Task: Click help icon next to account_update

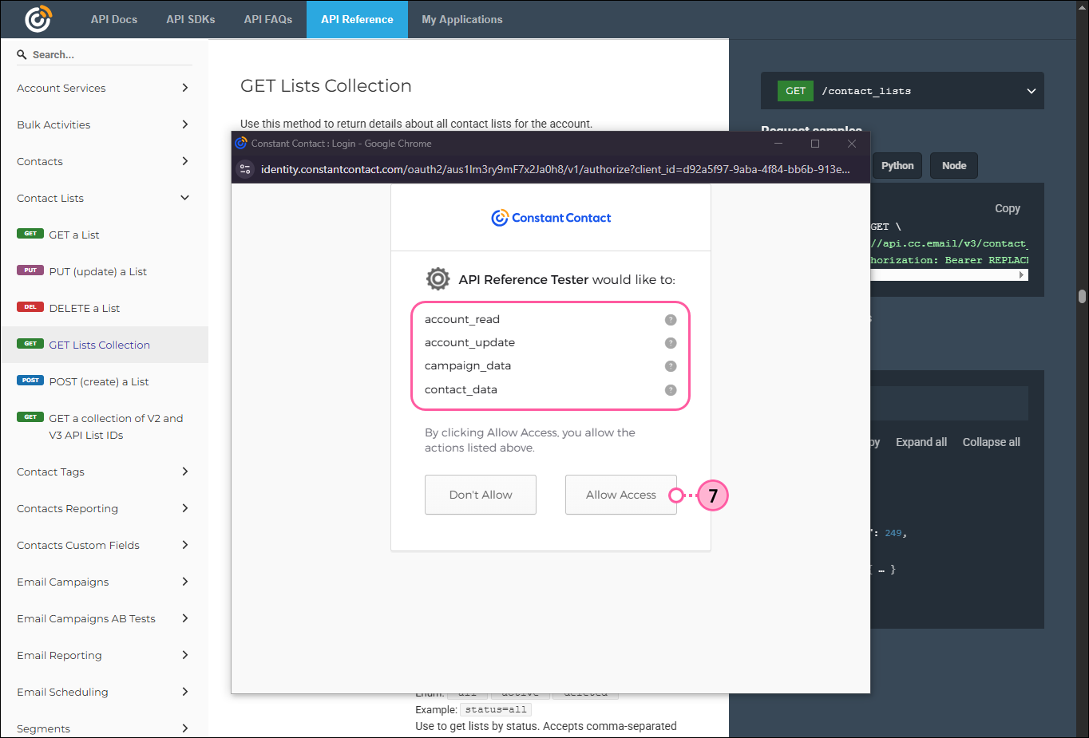Action: coord(671,343)
